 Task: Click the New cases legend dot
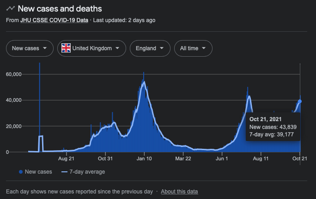tap(21, 172)
